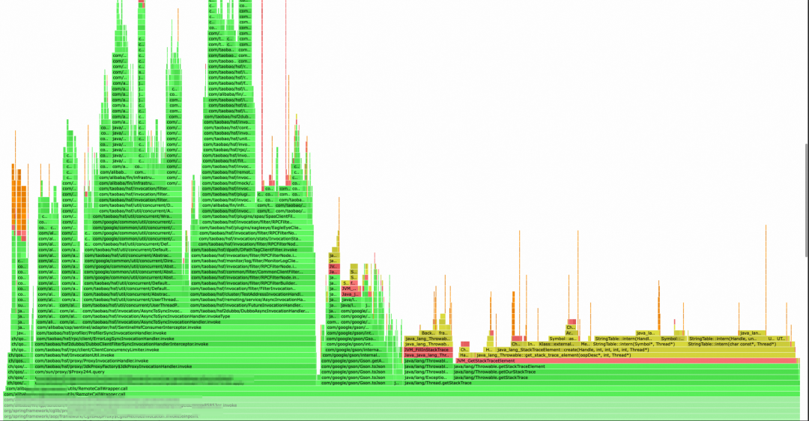Screen dimensions: 809x421
Task: Click com/taobao/hsf/InvocationUtil.invoke frame
Action: 175,355
